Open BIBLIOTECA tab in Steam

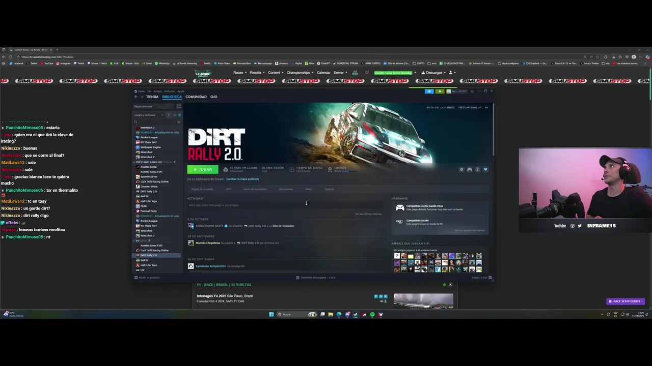(172, 97)
